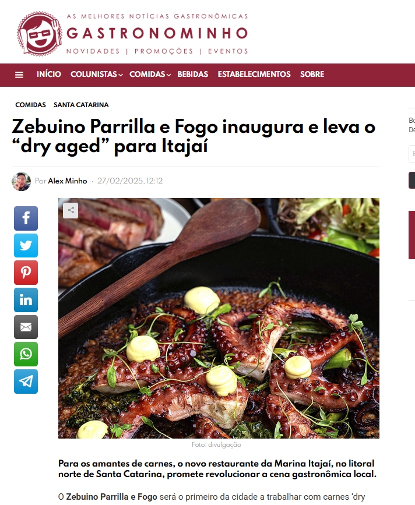Screen dimensions: 415x505
Task: Expand the Colunistas dropdown menu
Action: pos(96,74)
